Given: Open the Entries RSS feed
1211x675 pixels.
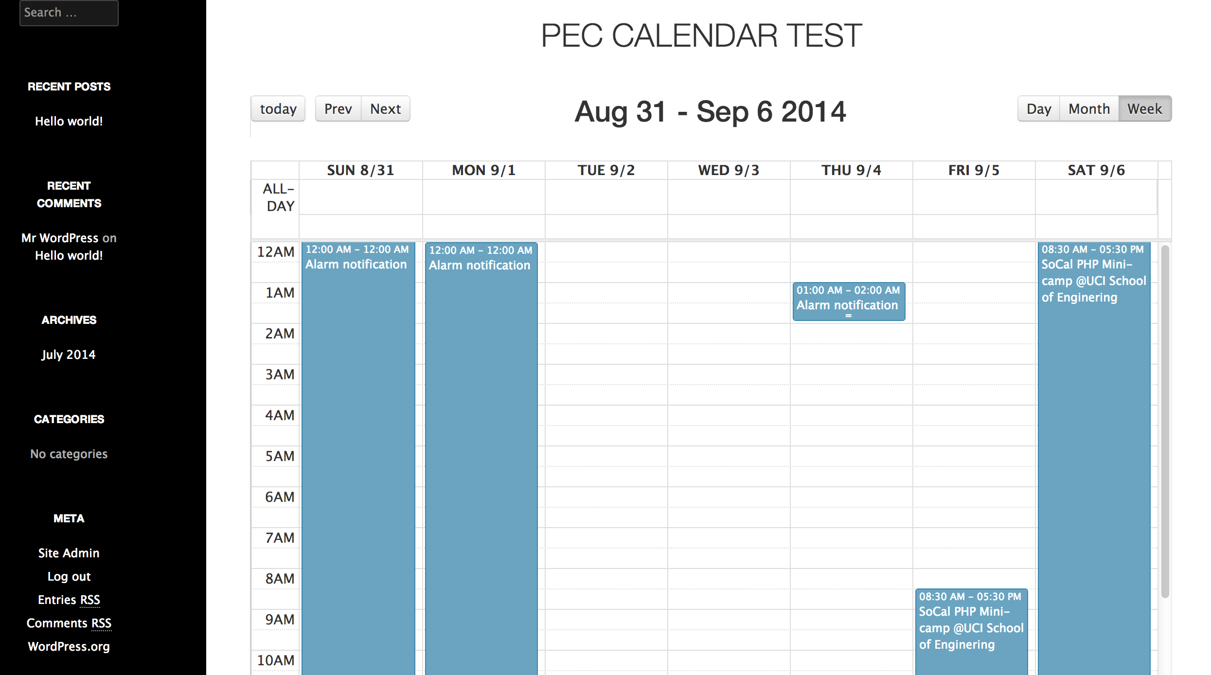Looking at the screenshot, I should [x=69, y=600].
